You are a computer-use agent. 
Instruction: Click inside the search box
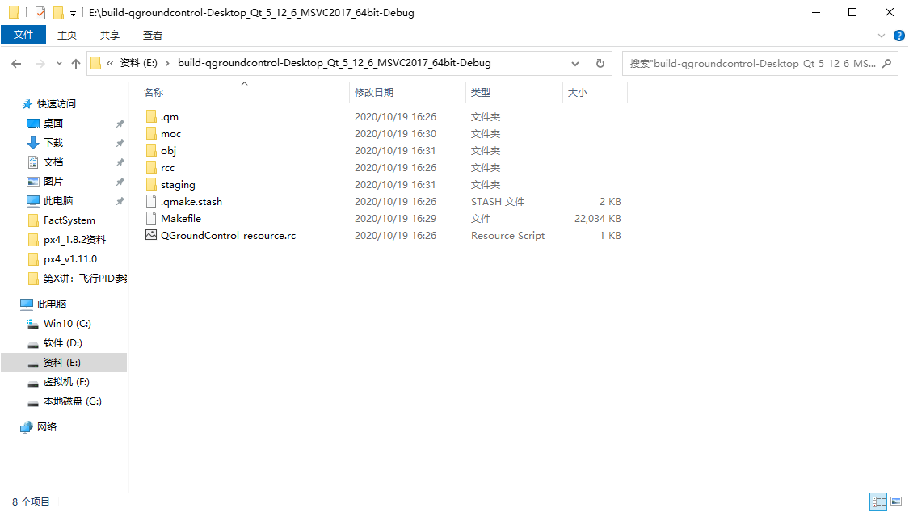point(751,62)
